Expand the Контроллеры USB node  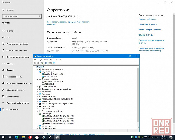[37, 96]
